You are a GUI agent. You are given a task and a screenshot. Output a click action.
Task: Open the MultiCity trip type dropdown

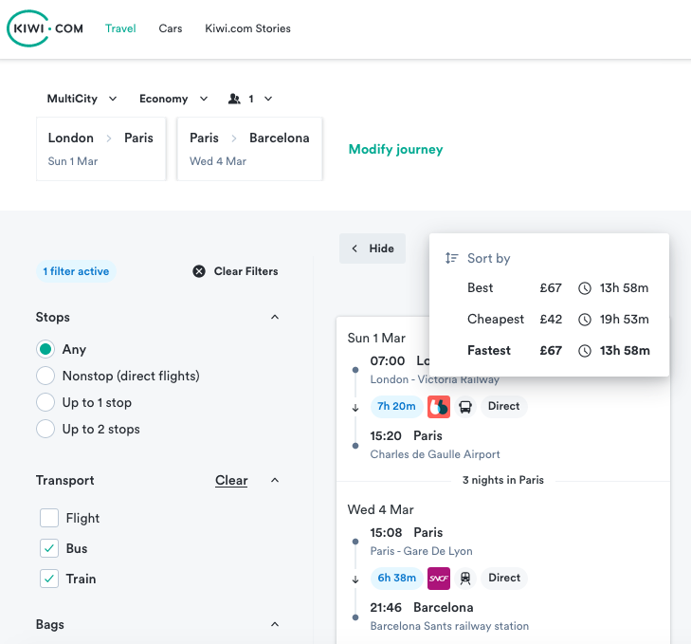(x=82, y=99)
